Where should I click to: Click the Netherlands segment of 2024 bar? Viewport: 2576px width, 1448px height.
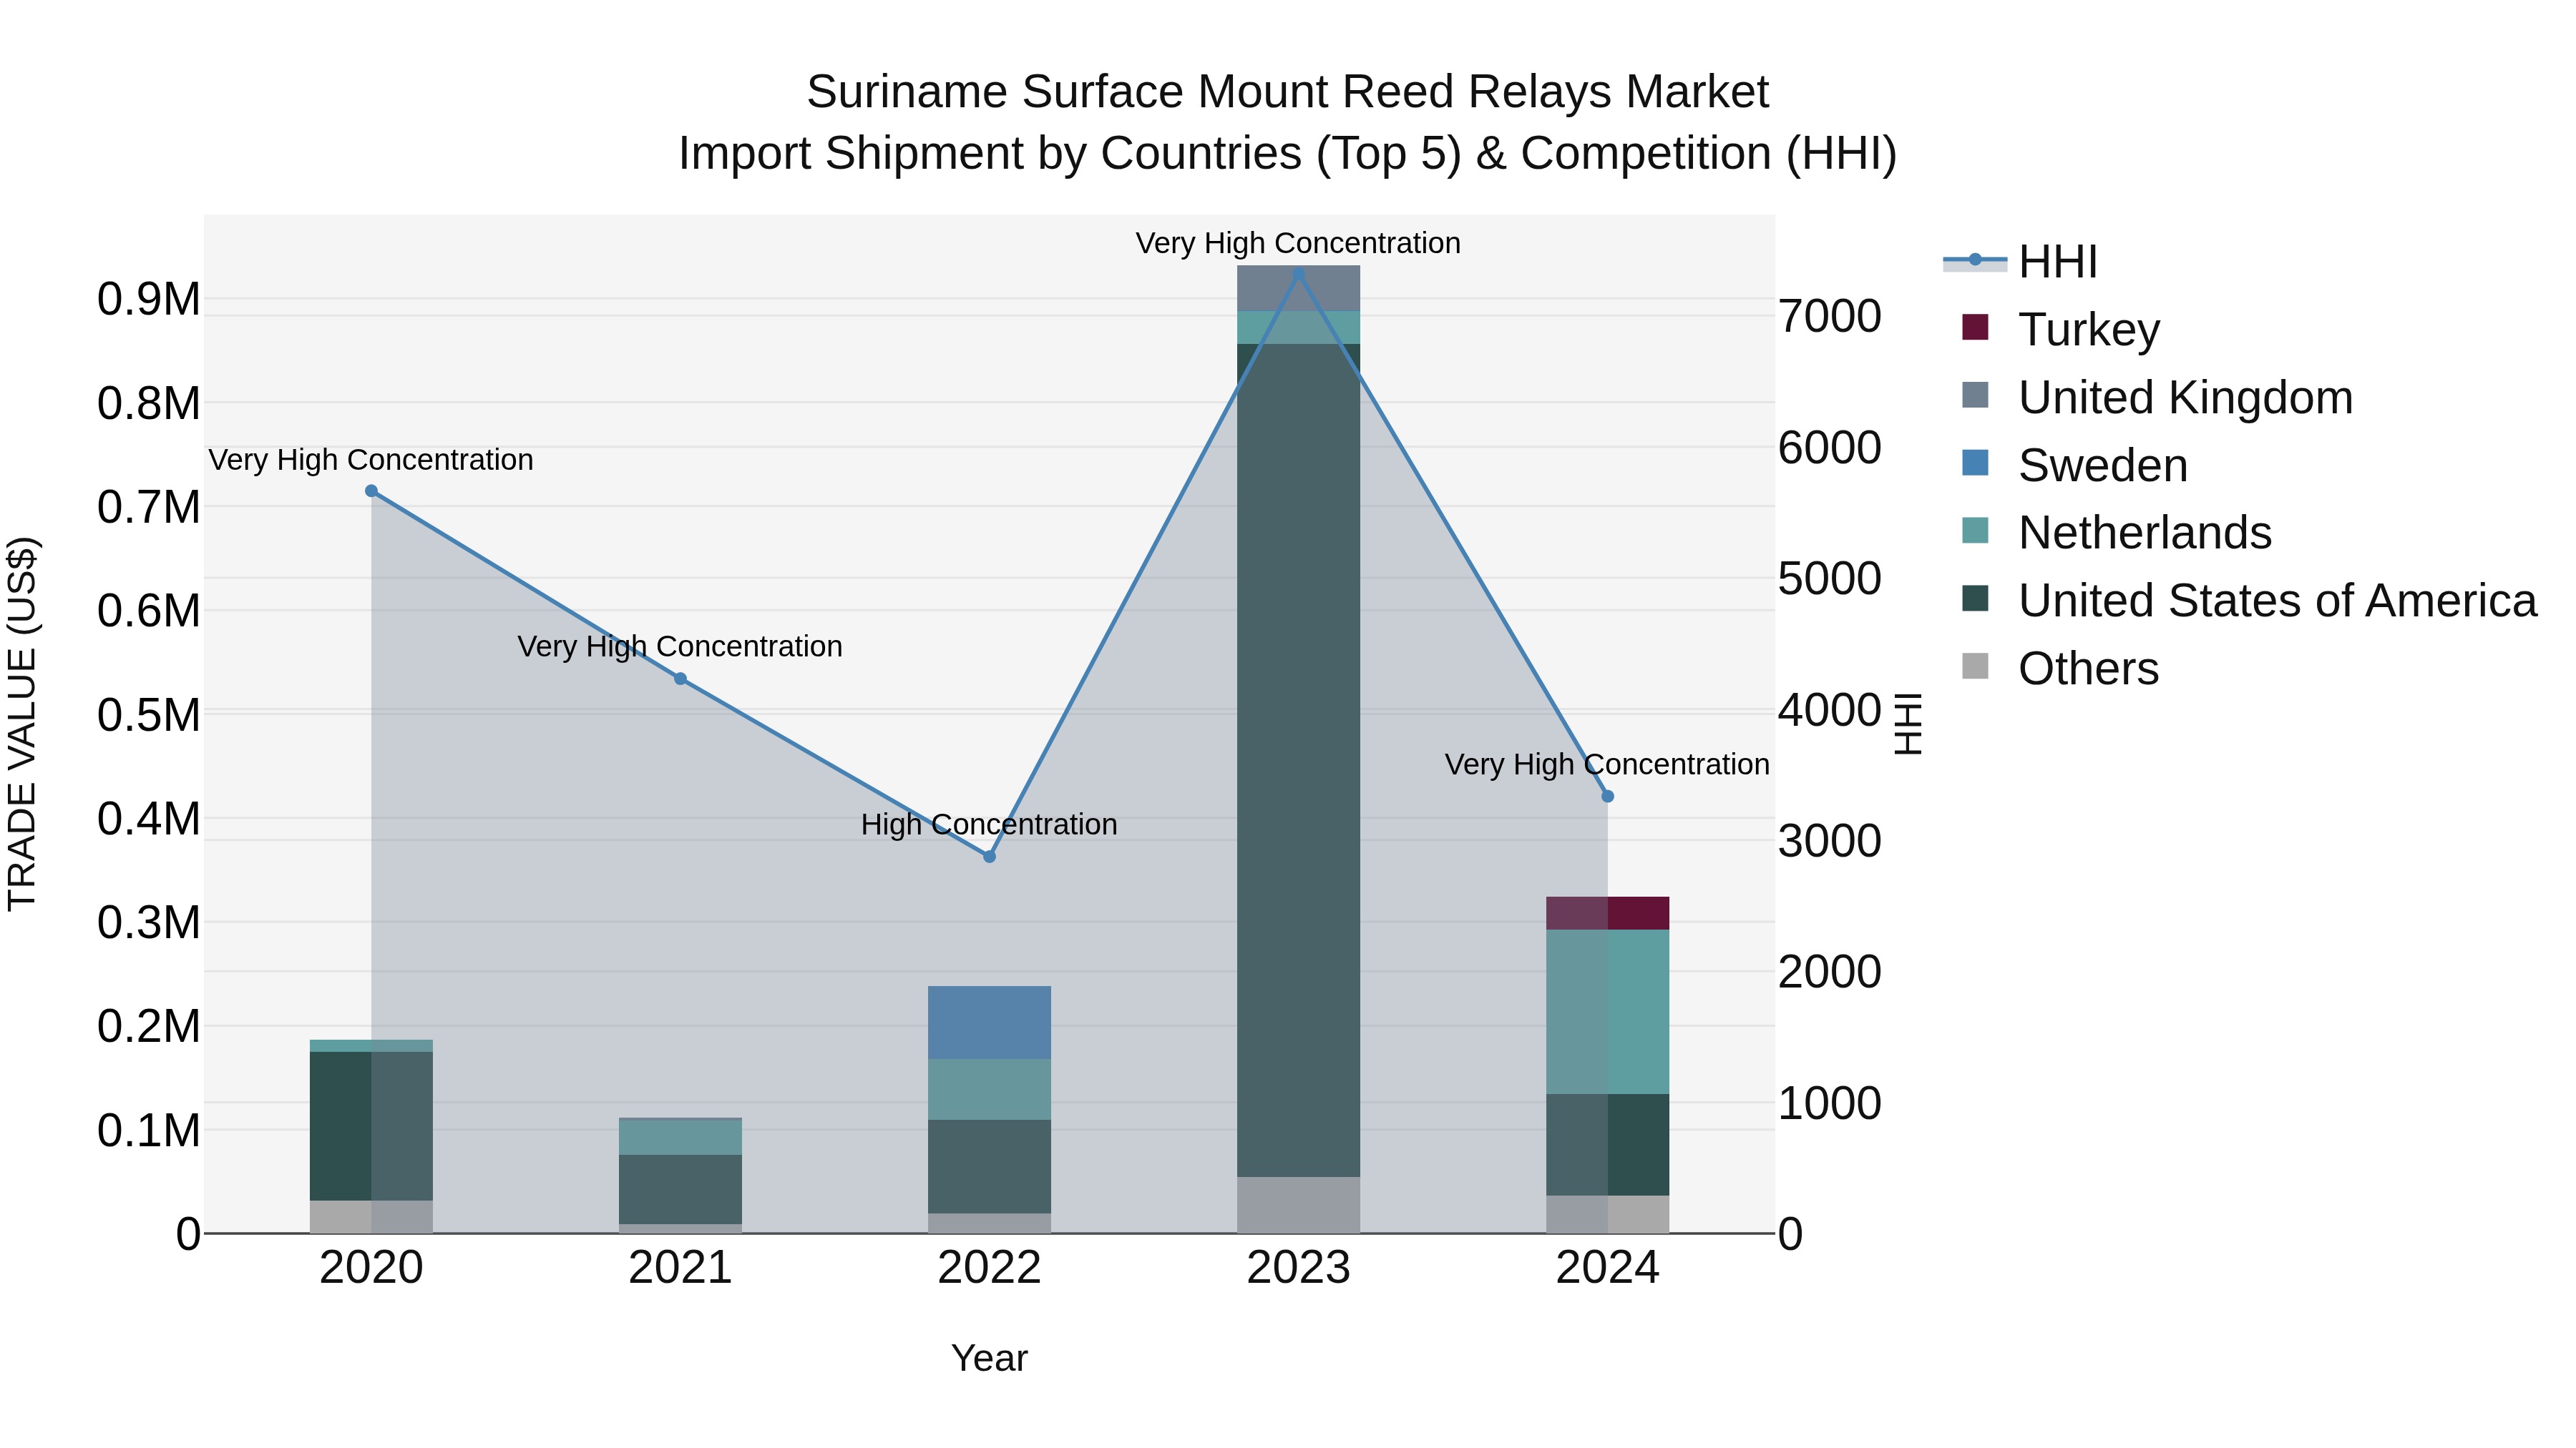click(1607, 1013)
